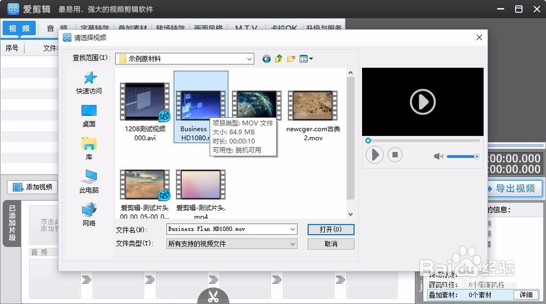
Task: Expand the 查找范围 folder dropdown
Action: click(x=250, y=59)
